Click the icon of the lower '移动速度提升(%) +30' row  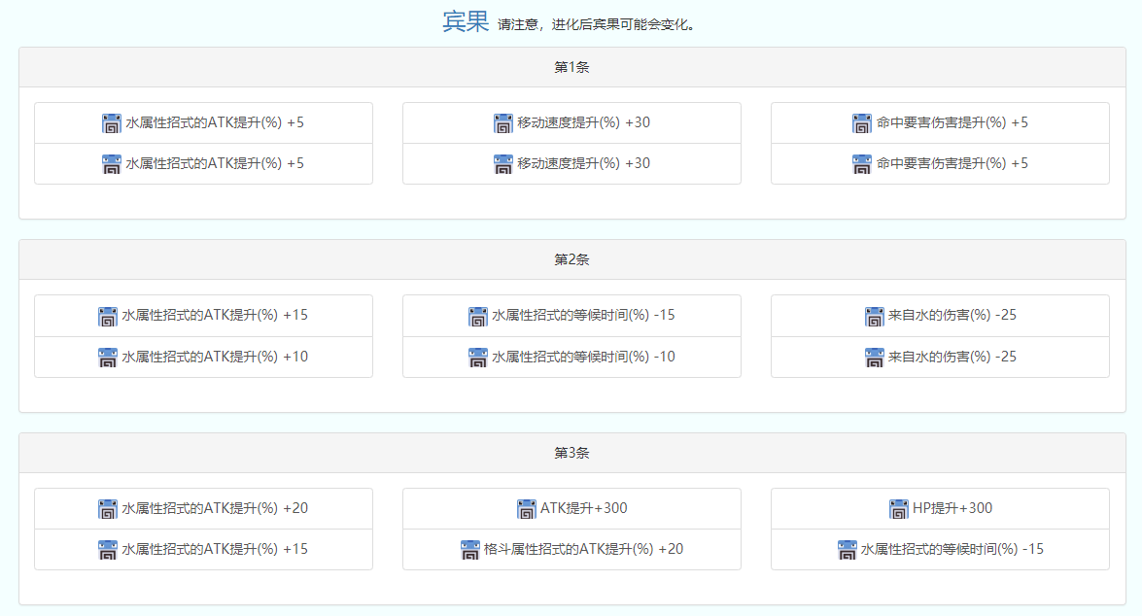(503, 164)
